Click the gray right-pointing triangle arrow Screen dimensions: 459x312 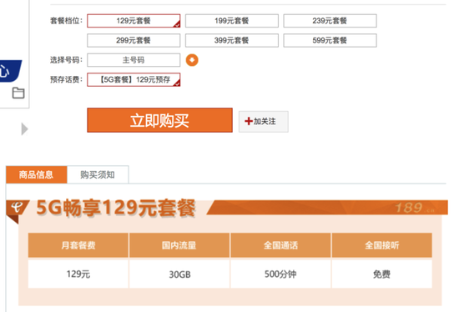click(24, 129)
